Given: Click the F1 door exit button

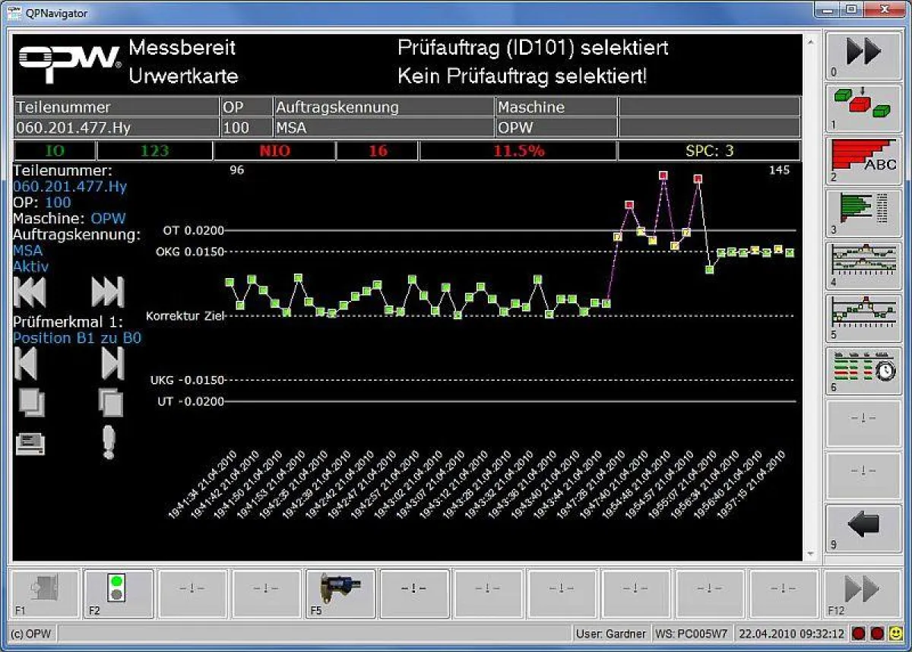Looking at the screenshot, I should coord(43,593).
